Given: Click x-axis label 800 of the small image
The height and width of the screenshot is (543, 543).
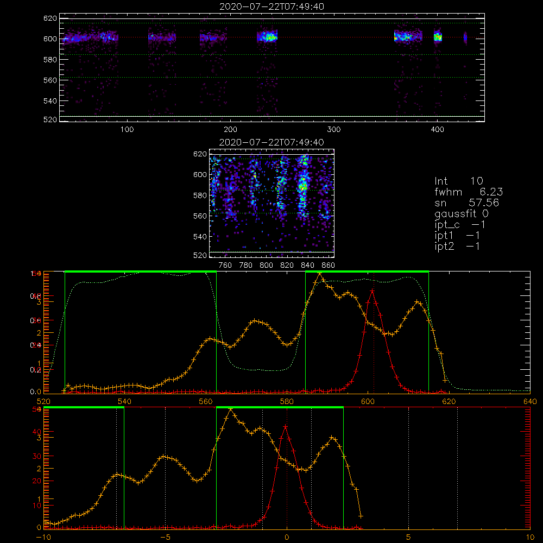Looking at the screenshot, I should (x=266, y=266).
